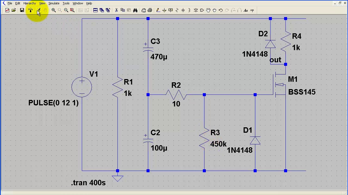Place a Ground symbol
The width and height of the screenshot is (348, 195).
tap(164, 10)
